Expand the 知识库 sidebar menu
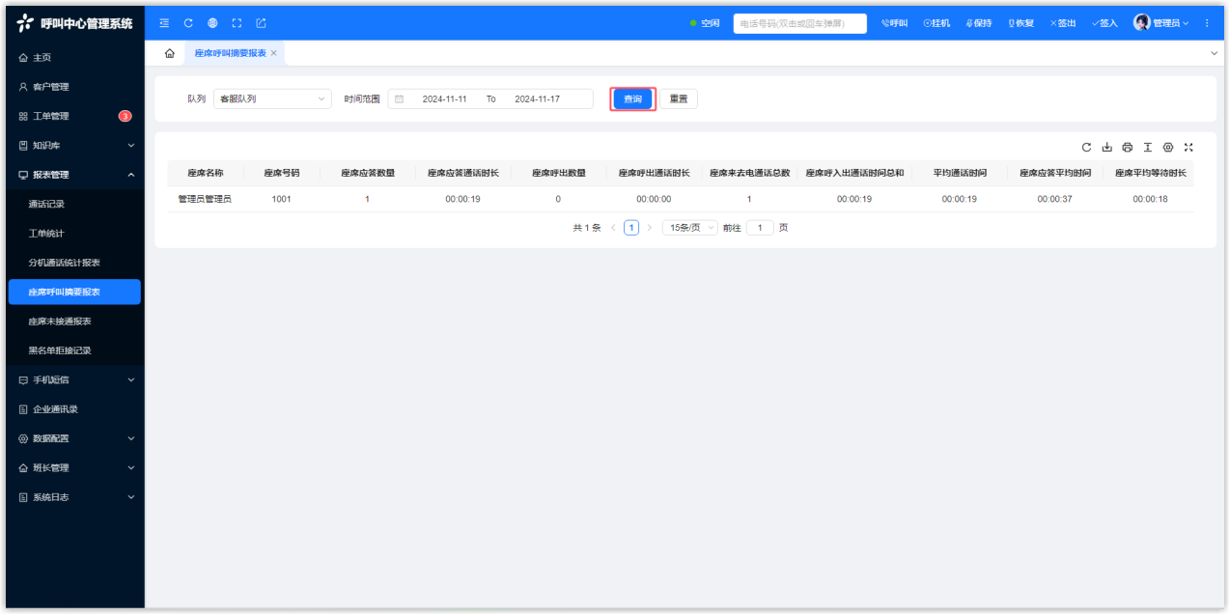Screen dimensions: 1230x615 75,146
